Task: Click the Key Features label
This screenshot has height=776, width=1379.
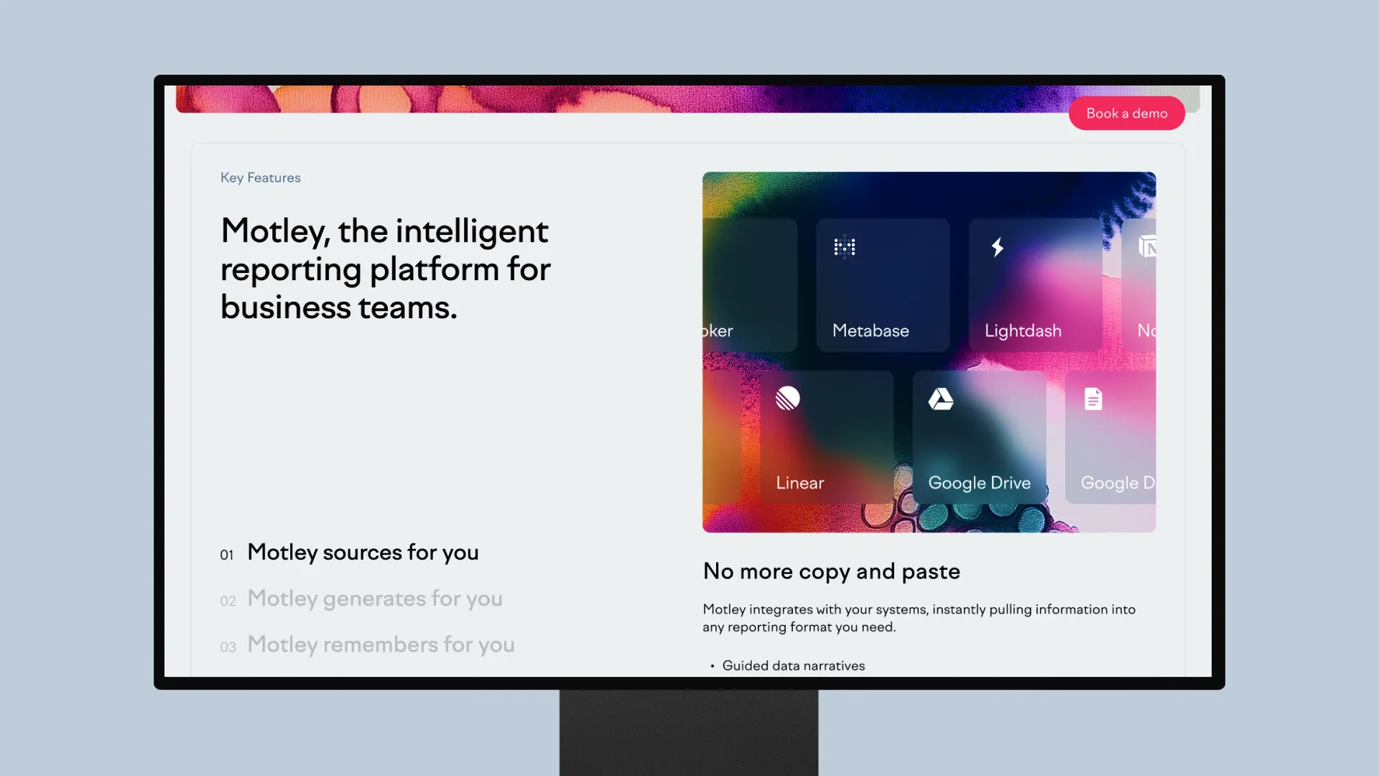Action: 261,177
